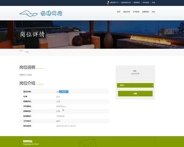Click the 招聘状态 value 上架
Viewport: 184px width, 147px height.
[x=58, y=102]
